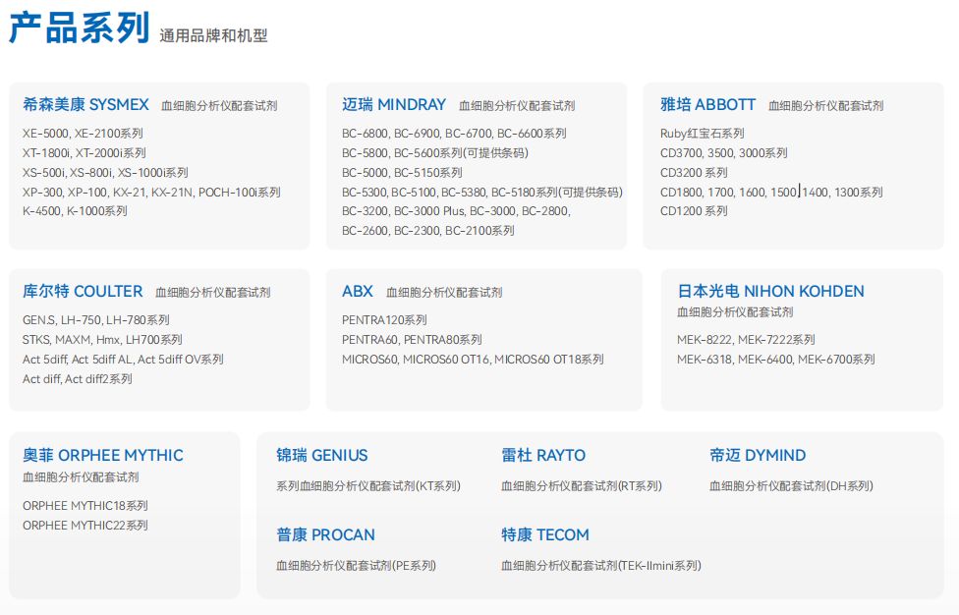
Task: Click the BC-6800, BC-6900, BC-6700 line
Action: pyautogui.click(x=454, y=134)
